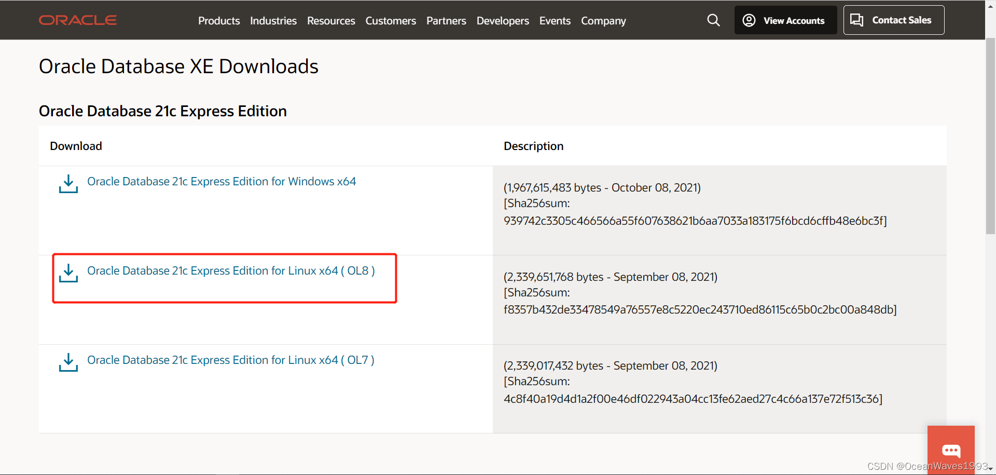Open the Industries menu

pyautogui.click(x=273, y=21)
